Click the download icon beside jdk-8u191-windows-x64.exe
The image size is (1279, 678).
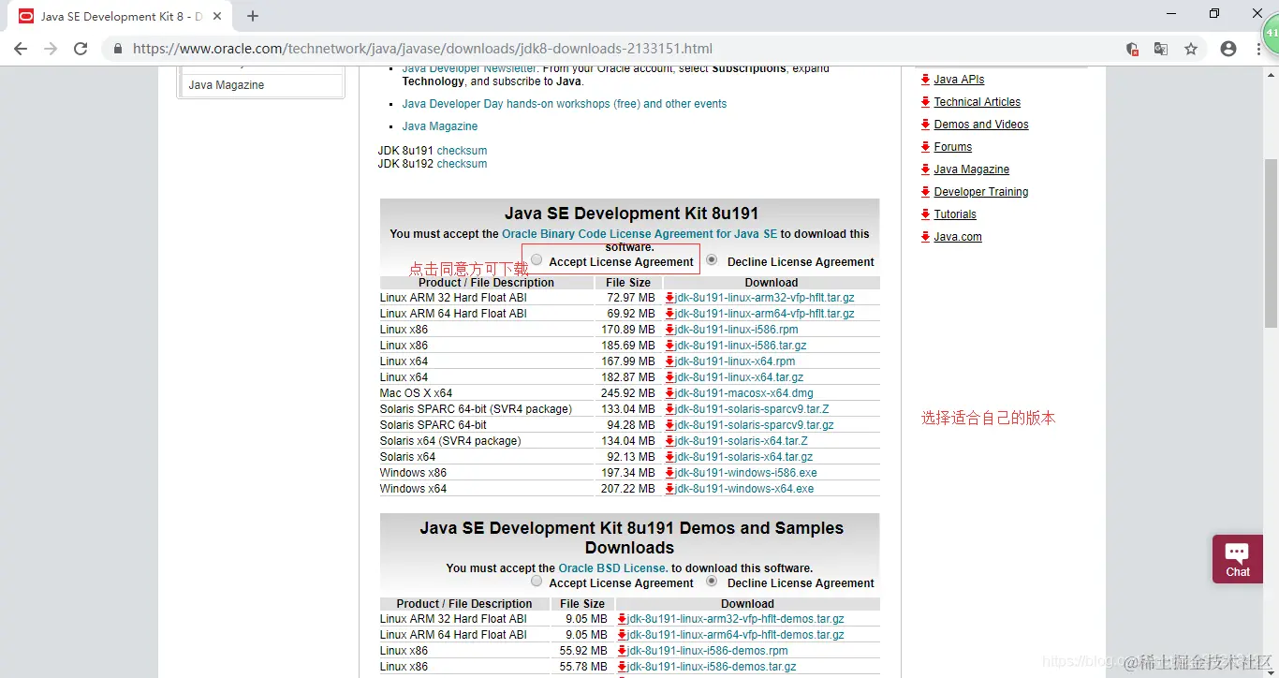[670, 489]
